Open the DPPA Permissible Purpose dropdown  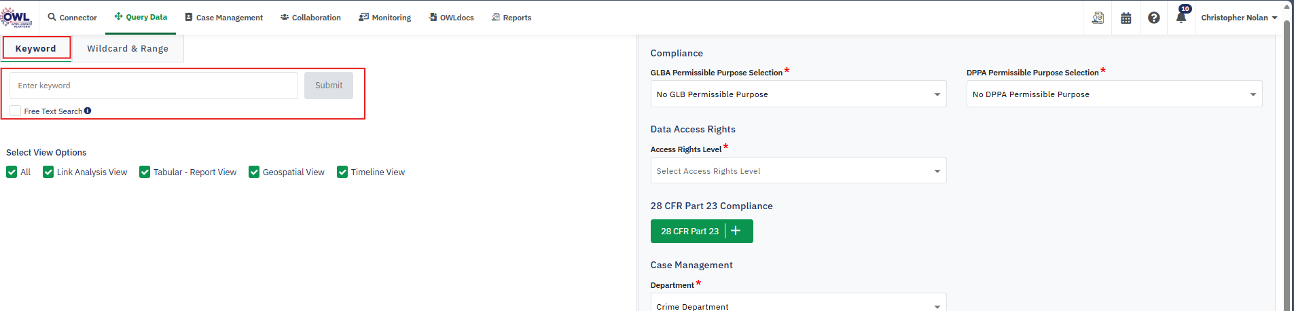[1114, 94]
